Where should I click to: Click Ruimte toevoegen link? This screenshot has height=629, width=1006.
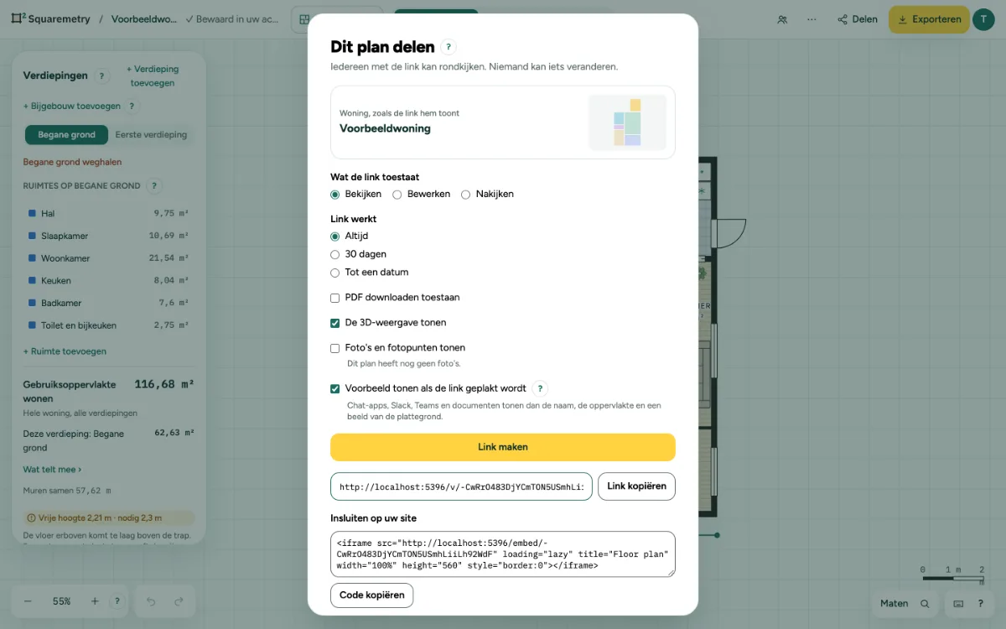65,351
